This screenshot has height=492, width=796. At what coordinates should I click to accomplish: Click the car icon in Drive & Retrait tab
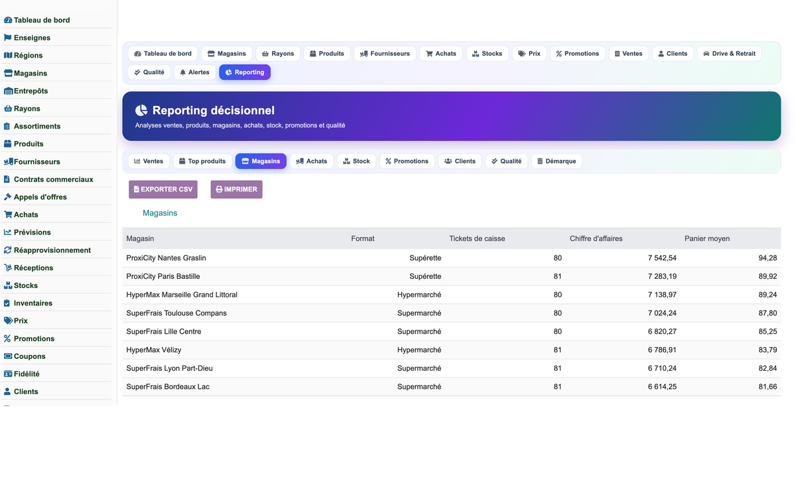tap(706, 54)
